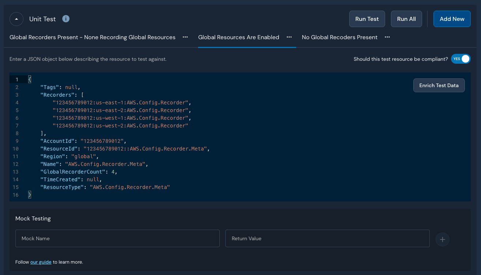Click the Return Value input field
The height and width of the screenshot is (275, 481).
327,238
